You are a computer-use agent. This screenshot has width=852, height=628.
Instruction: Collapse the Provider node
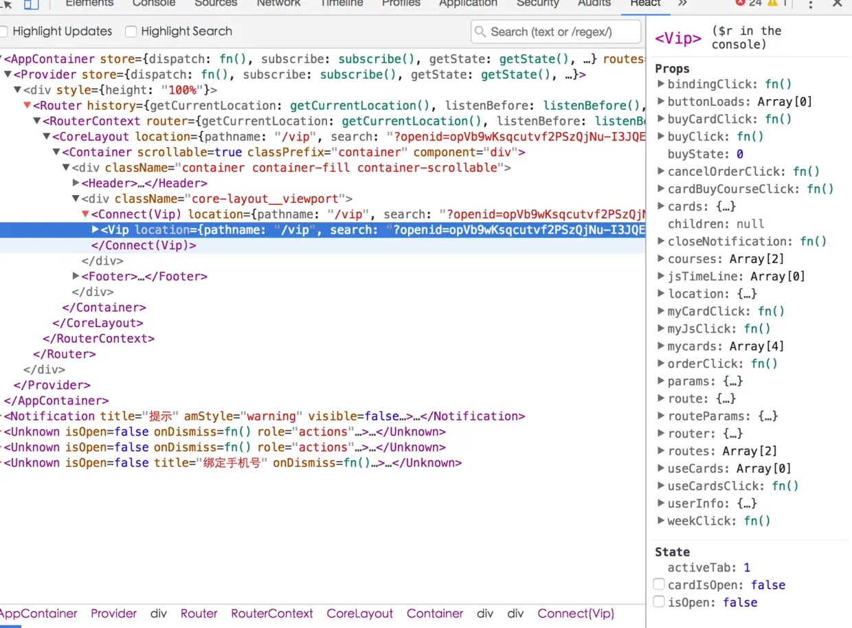[8, 75]
